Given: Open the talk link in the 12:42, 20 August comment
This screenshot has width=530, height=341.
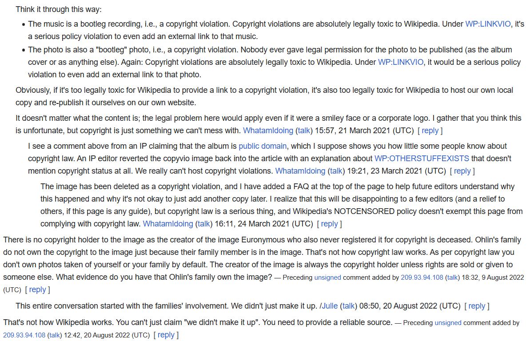Looking at the screenshot, I should (54, 335).
